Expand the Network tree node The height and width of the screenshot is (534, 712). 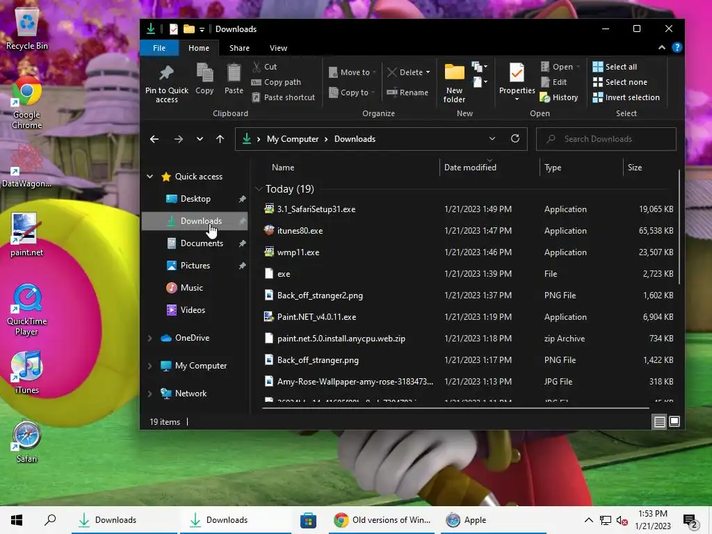click(x=150, y=394)
